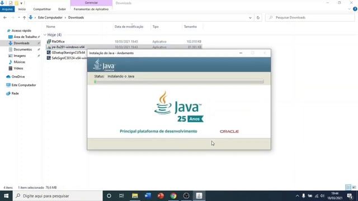
Task: Switch to the Exibir ribbon tab
Action: pyautogui.click(x=62, y=9)
